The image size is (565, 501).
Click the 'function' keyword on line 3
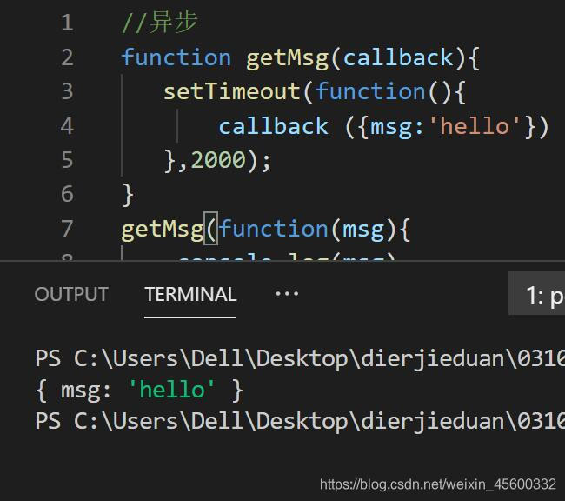370,91
